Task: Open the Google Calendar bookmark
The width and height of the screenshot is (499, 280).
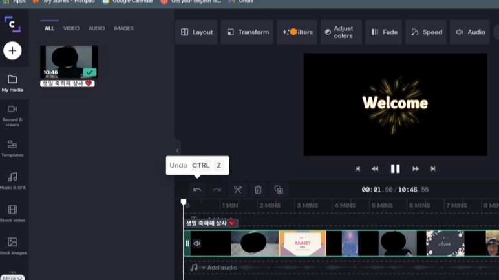Action: tap(128, 1)
